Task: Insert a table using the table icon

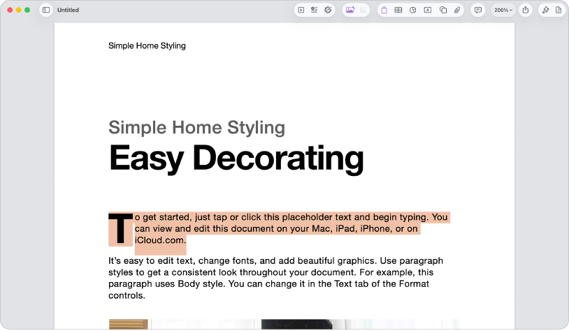Action: pos(398,10)
